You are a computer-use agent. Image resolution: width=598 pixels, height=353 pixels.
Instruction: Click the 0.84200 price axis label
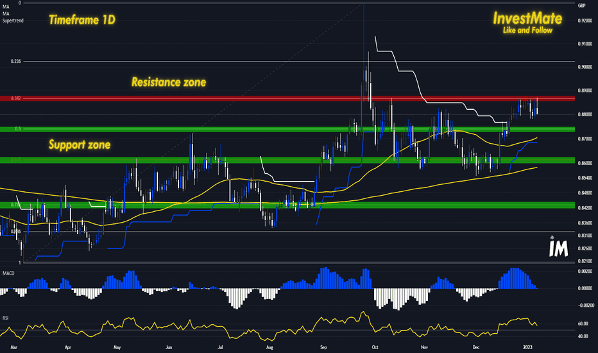coord(585,208)
